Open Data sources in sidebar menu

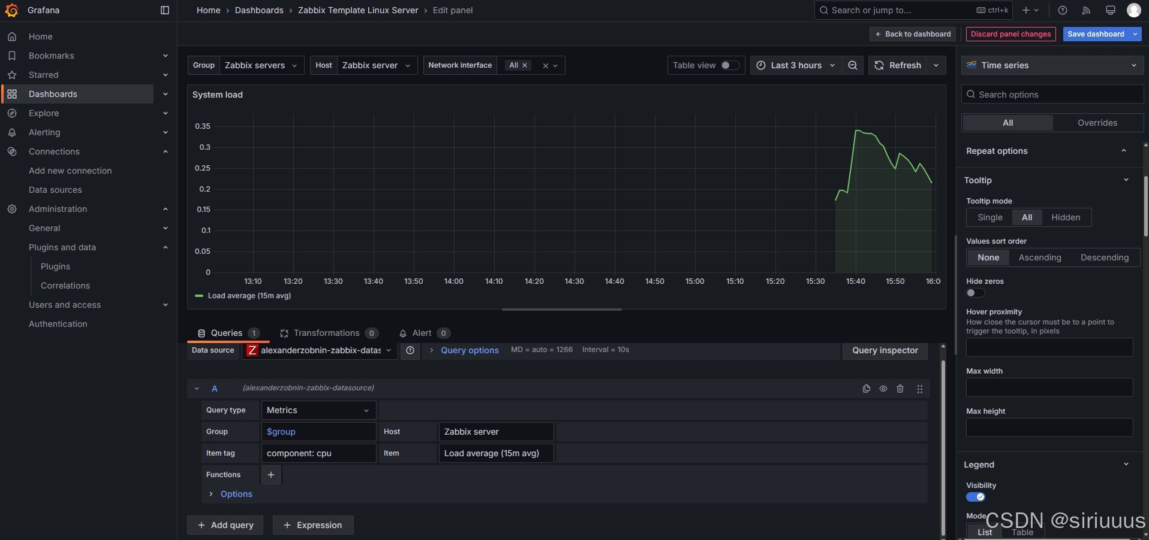[x=55, y=190]
